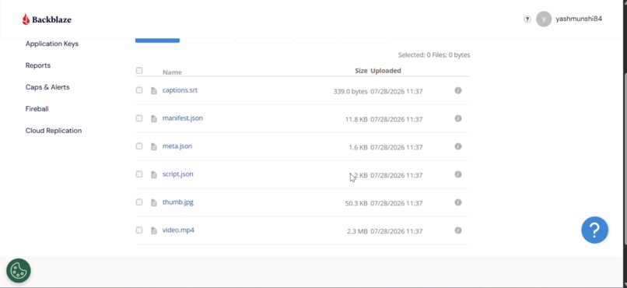Sort files by Uploaded column
The width and height of the screenshot is (627, 288).
(386, 70)
